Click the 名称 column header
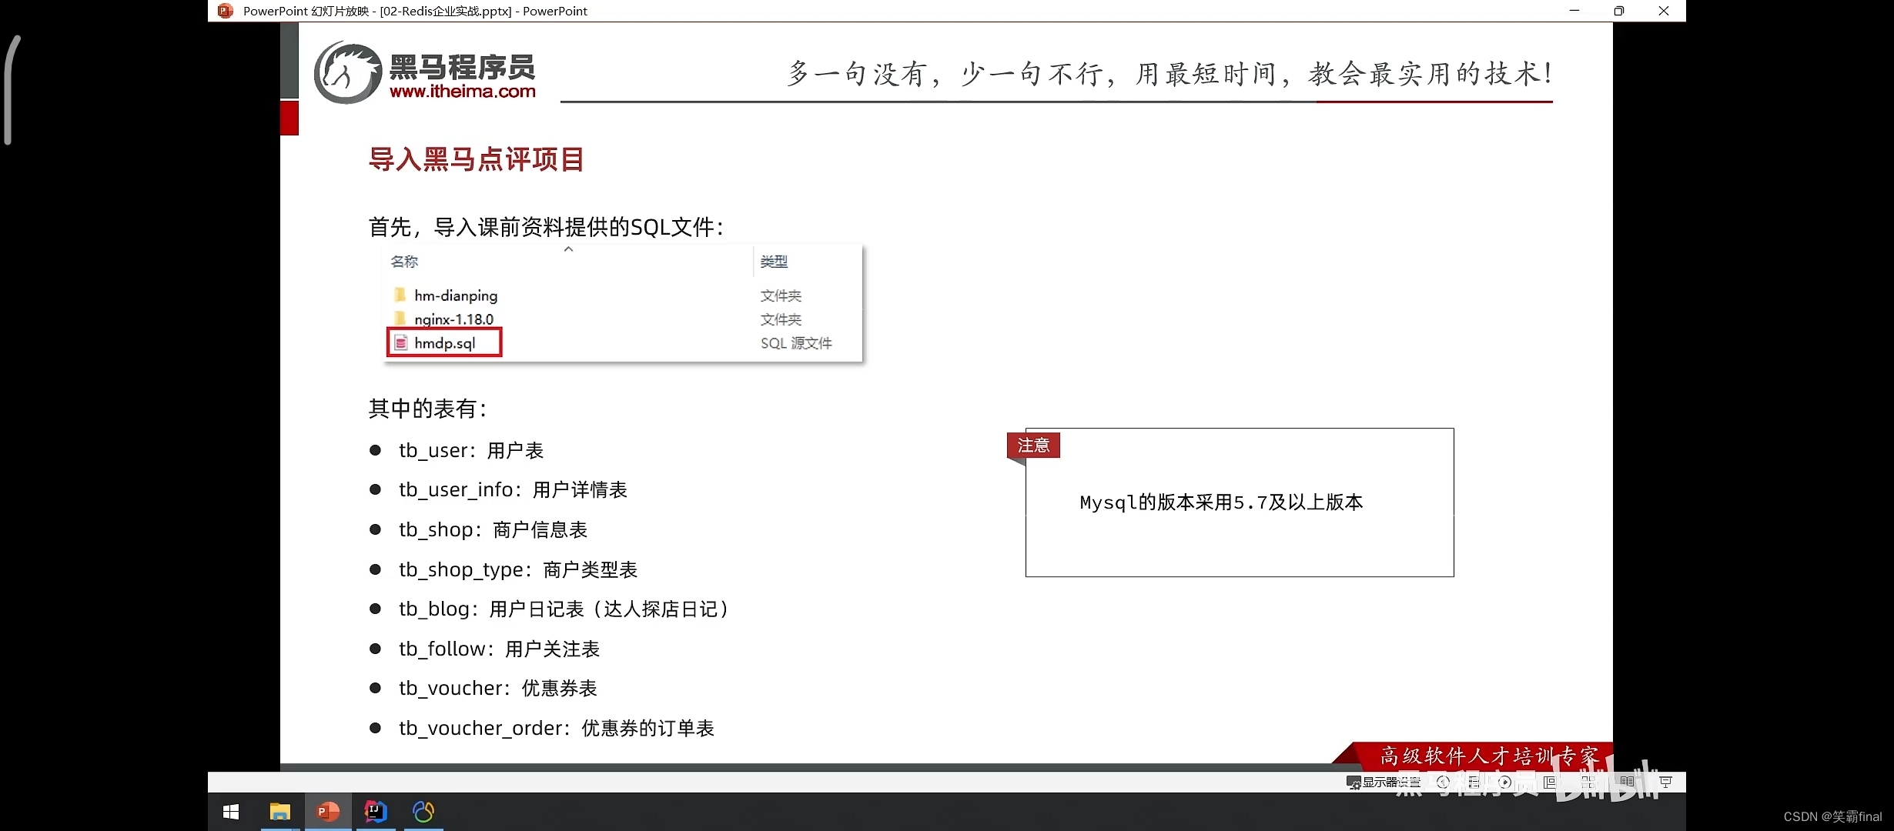This screenshot has height=831, width=1894. coord(404,262)
